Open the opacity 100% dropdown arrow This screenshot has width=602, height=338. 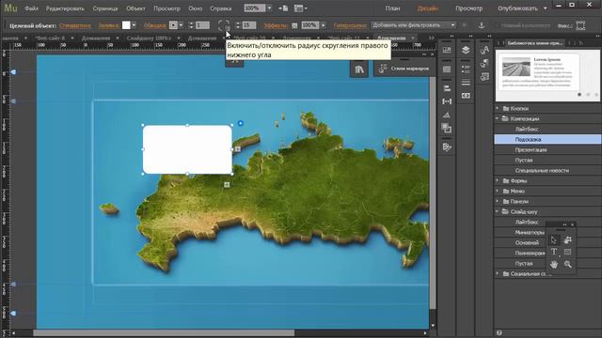[x=323, y=25]
